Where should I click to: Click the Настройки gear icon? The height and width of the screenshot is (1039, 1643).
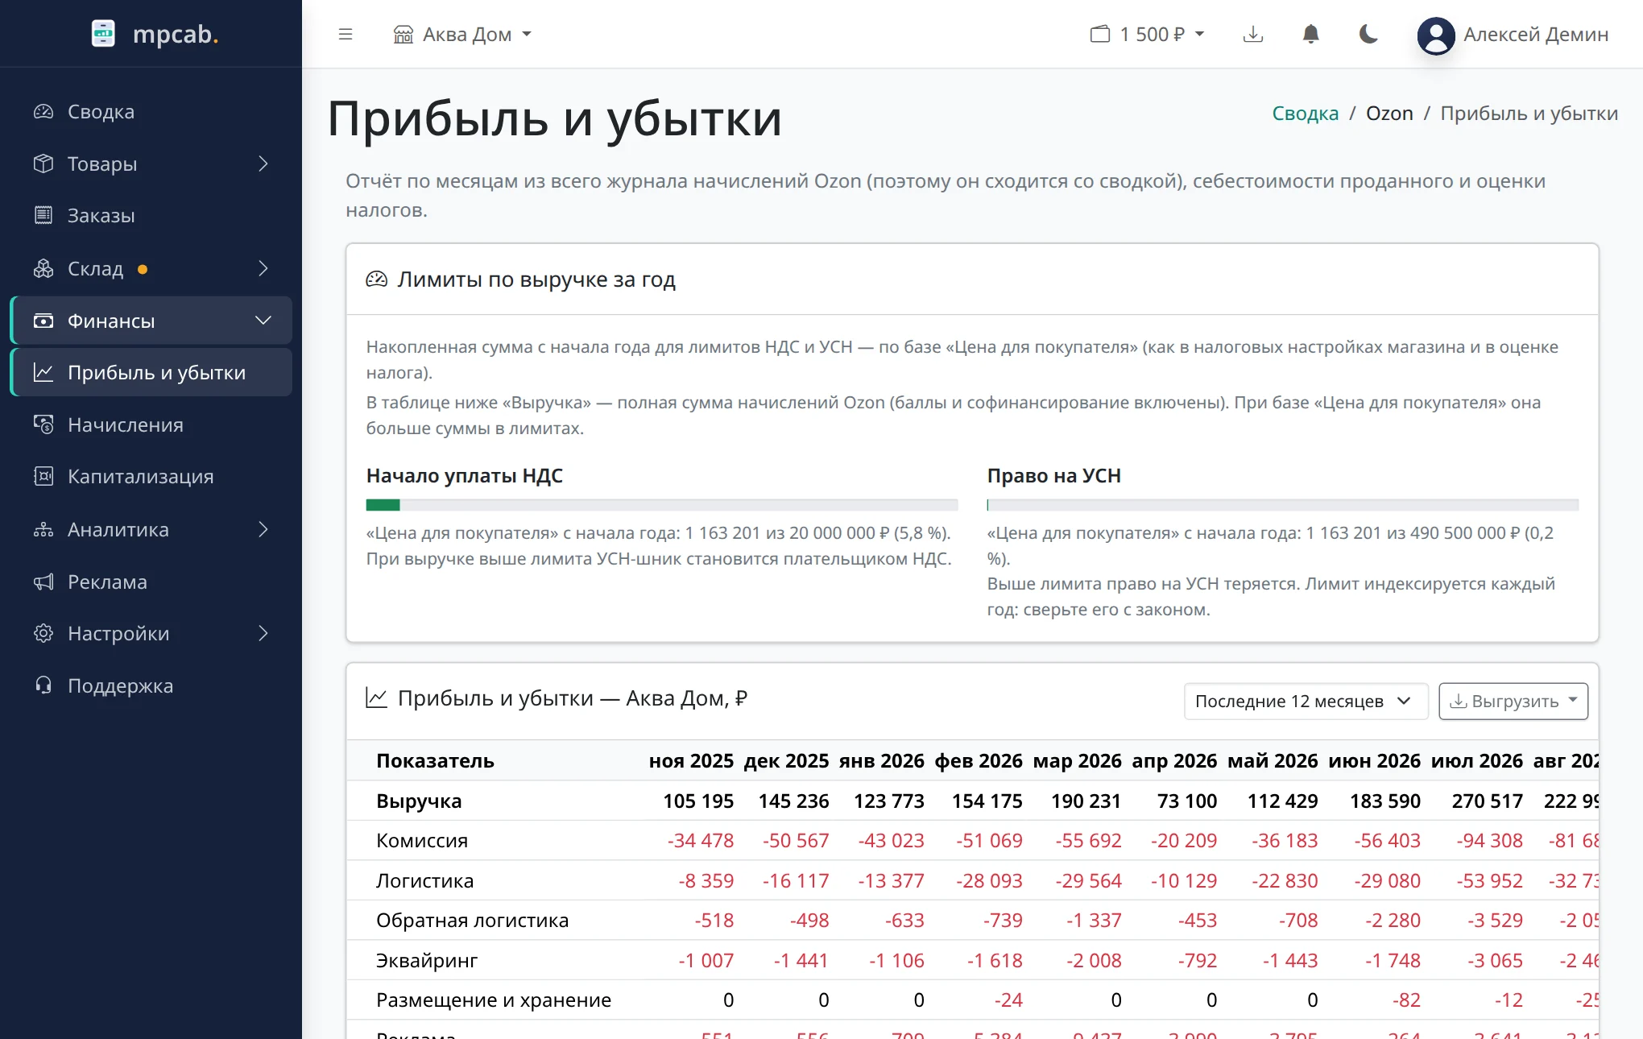tap(43, 633)
